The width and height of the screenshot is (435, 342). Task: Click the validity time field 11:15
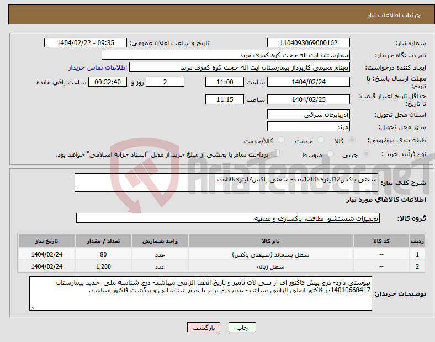click(x=225, y=99)
